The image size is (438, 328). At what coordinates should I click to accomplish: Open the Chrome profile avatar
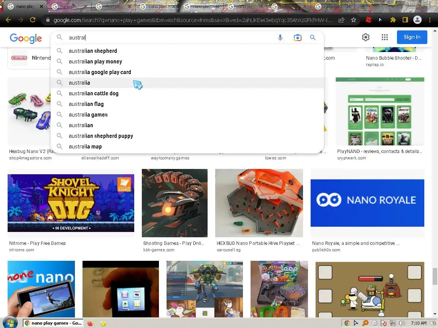point(417,20)
